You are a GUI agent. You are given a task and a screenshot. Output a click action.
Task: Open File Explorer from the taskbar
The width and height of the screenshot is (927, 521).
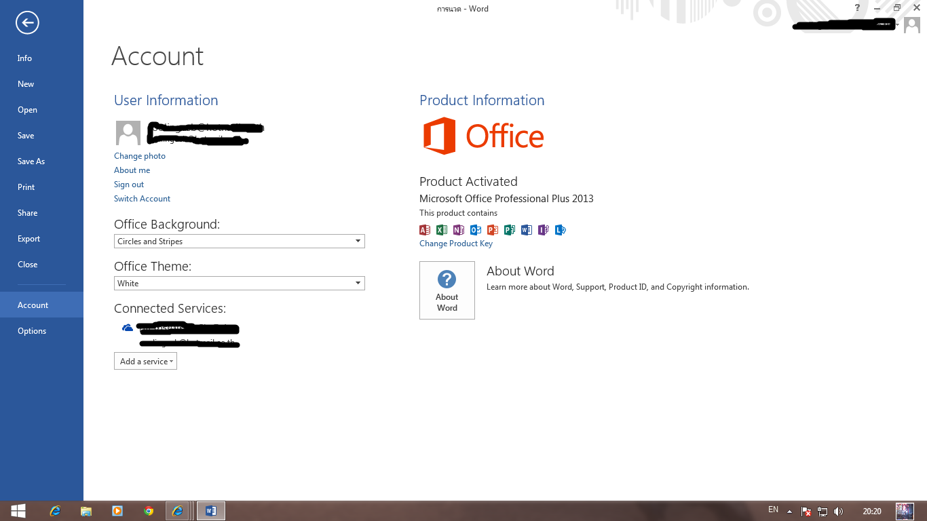coord(86,511)
